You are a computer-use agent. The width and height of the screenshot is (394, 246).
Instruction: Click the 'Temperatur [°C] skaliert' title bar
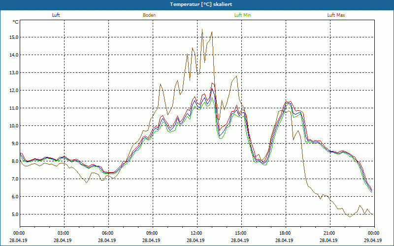click(x=197, y=4)
